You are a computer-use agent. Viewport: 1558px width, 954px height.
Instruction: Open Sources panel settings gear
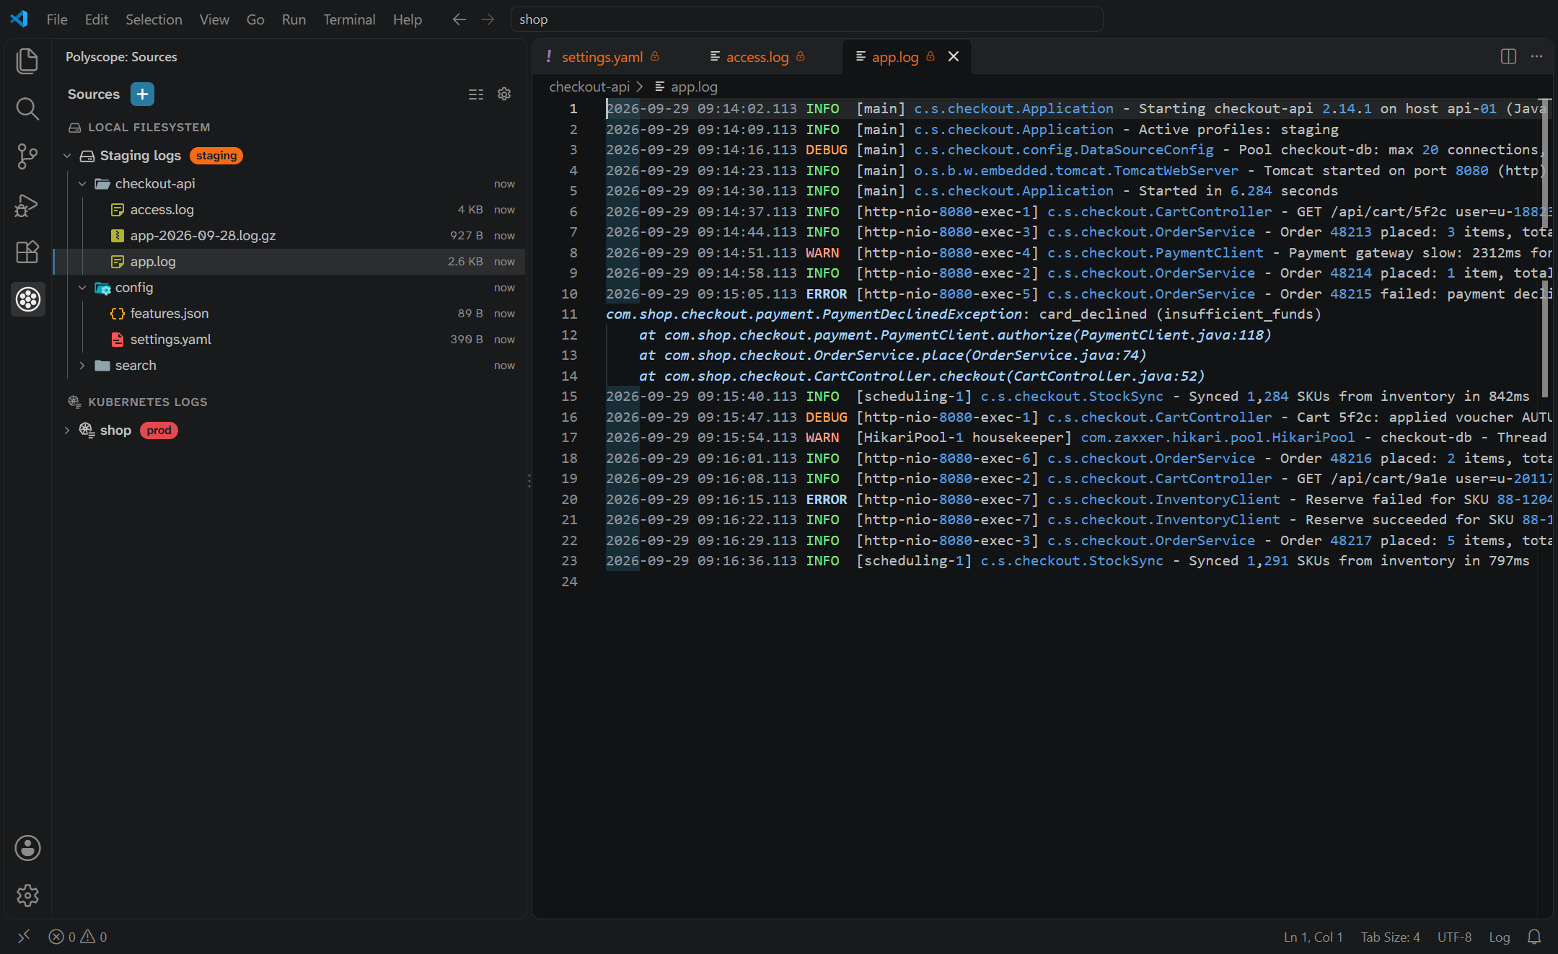(x=504, y=94)
